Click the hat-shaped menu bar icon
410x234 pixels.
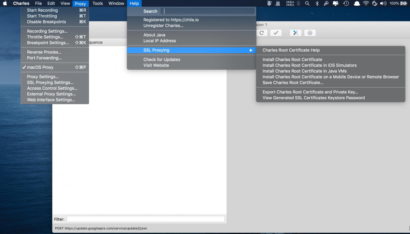pos(357,4)
